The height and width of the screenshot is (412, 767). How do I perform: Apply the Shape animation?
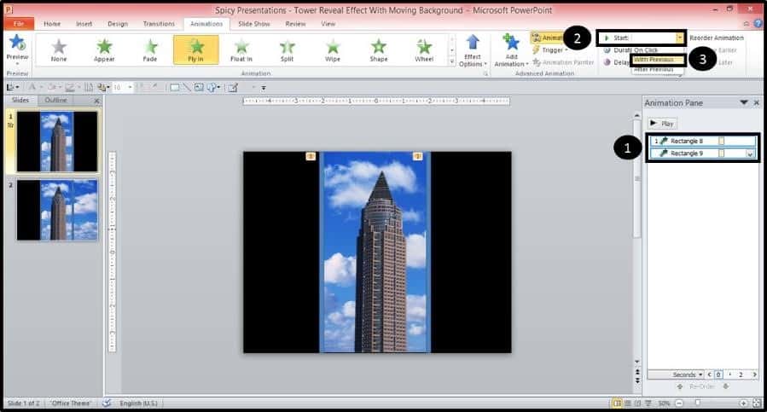click(x=379, y=50)
